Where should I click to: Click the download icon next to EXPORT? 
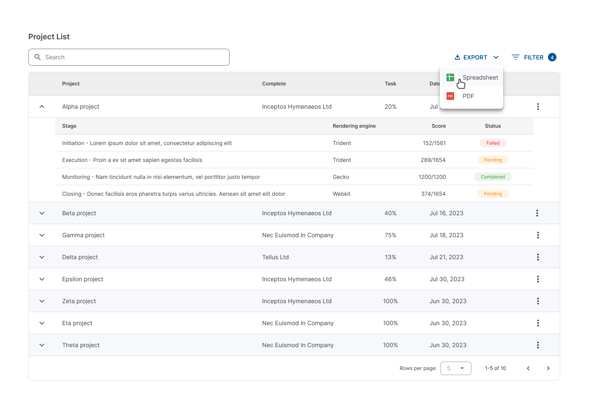click(x=458, y=57)
